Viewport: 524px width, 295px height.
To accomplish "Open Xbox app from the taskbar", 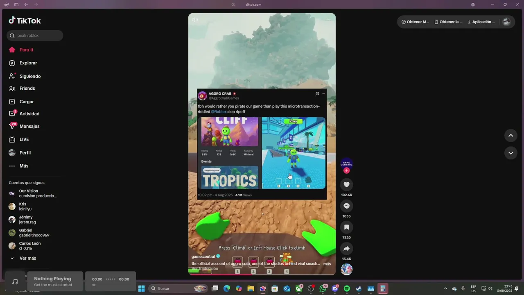I will (x=299, y=289).
